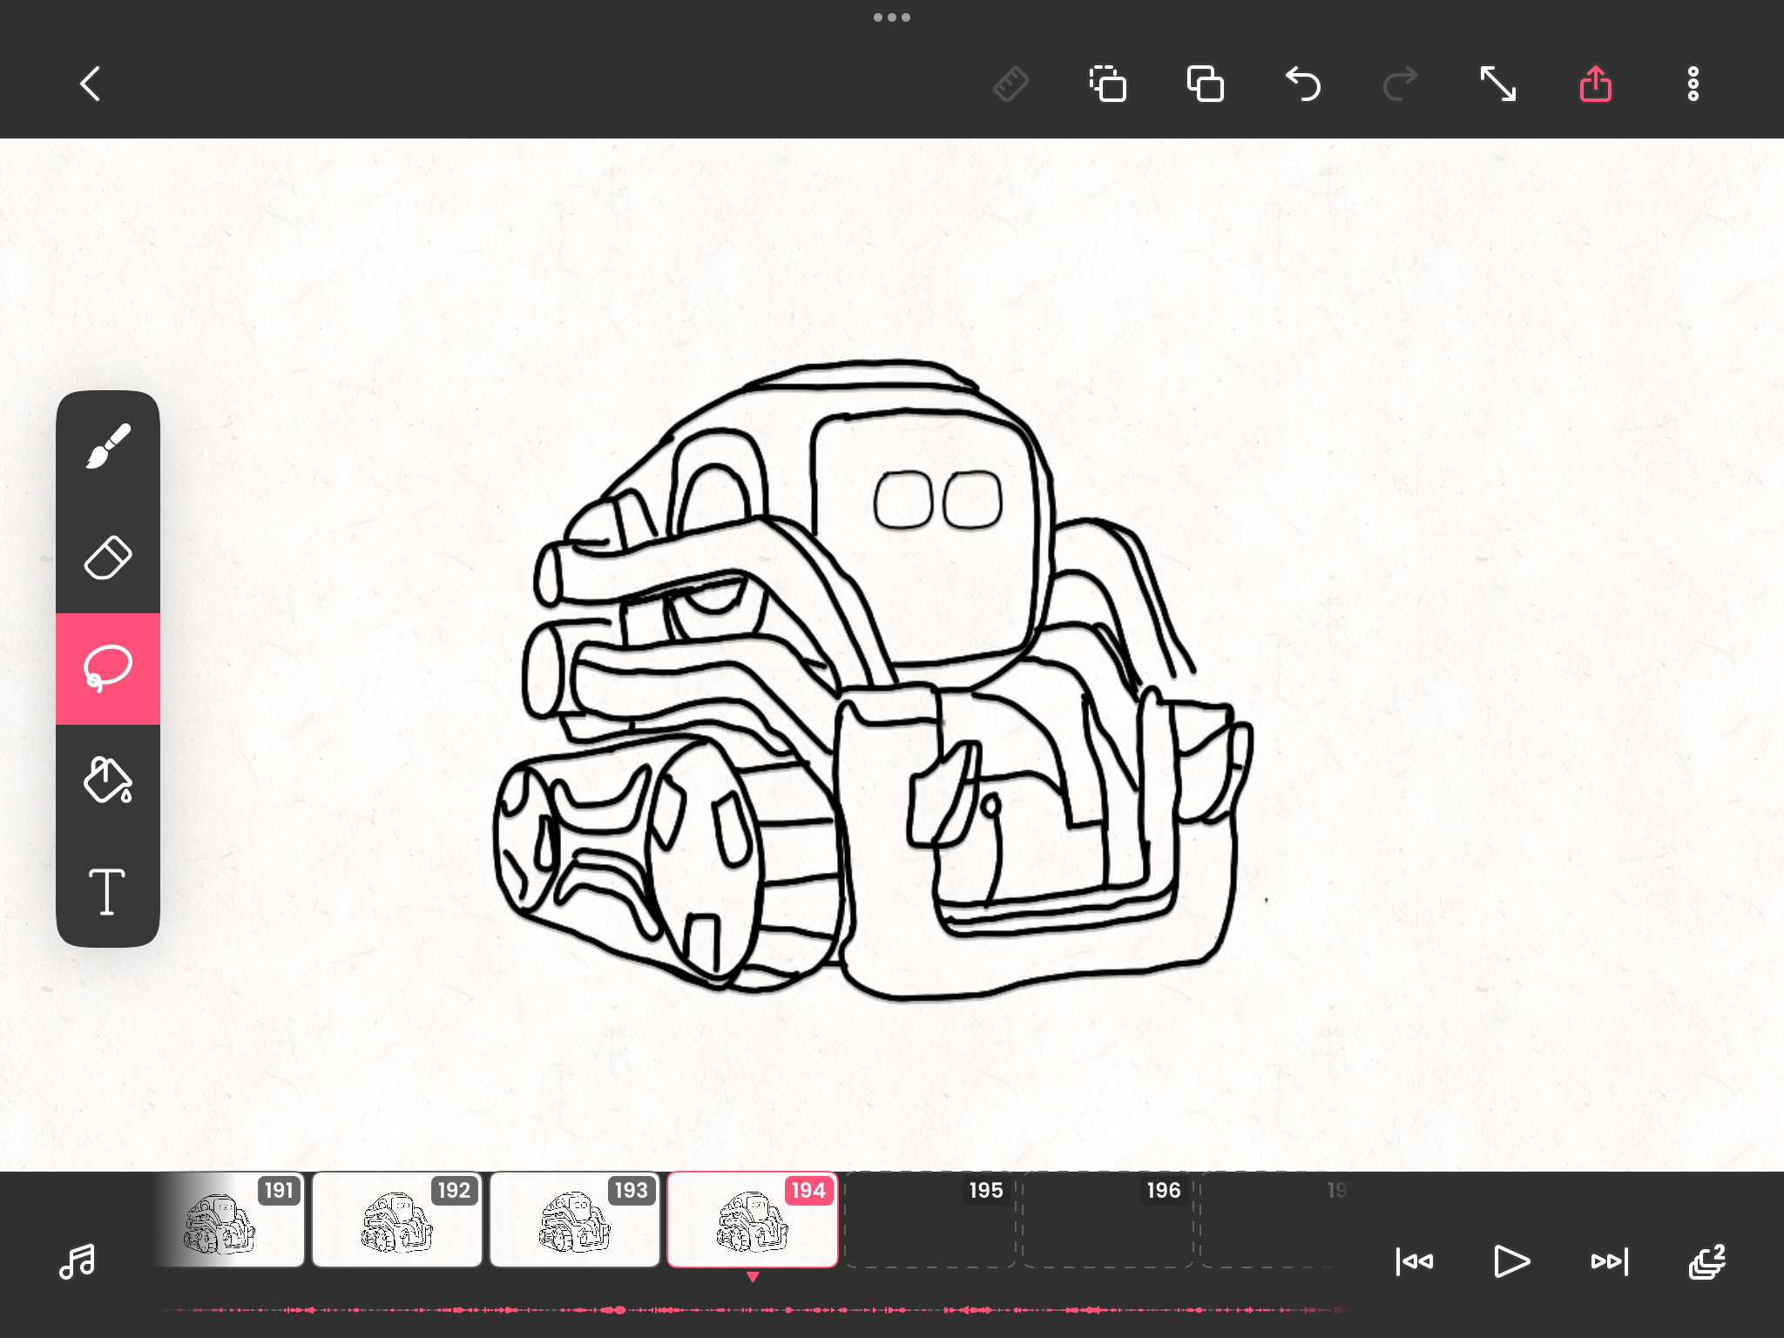Jump to the last frame
Screen dimensions: 1784x1338
click(x=1610, y=1261)
